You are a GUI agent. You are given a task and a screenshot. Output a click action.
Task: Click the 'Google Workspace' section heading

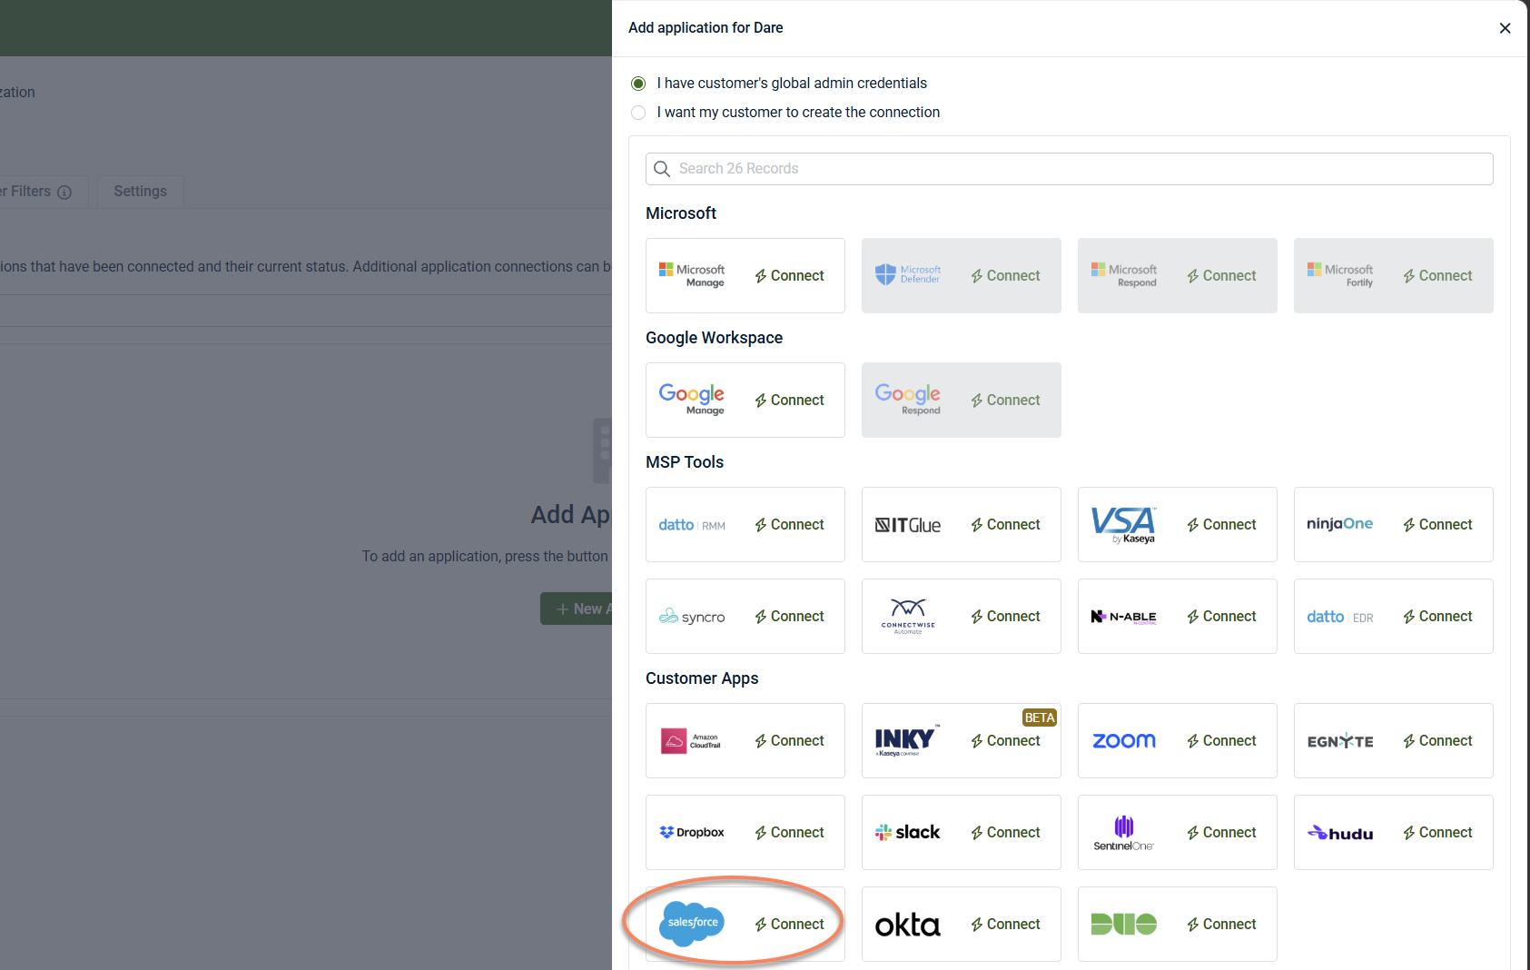714,338
